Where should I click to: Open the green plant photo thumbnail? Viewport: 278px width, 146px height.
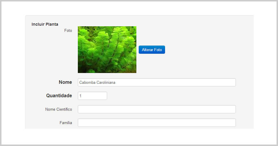(107, 50)
